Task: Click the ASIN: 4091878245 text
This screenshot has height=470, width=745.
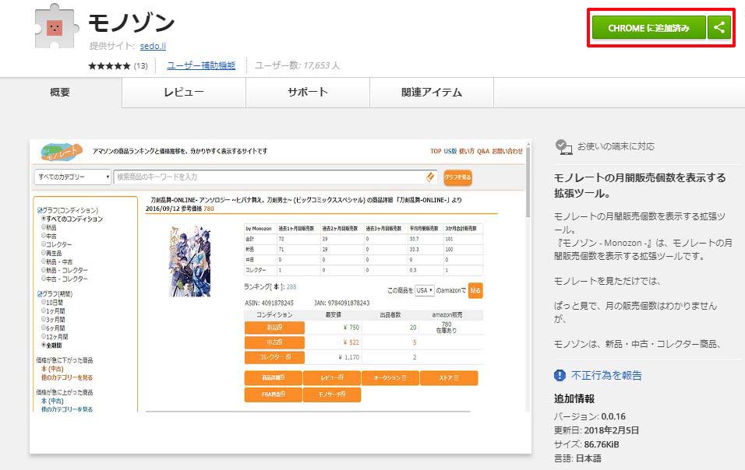Action: point(268,303)
